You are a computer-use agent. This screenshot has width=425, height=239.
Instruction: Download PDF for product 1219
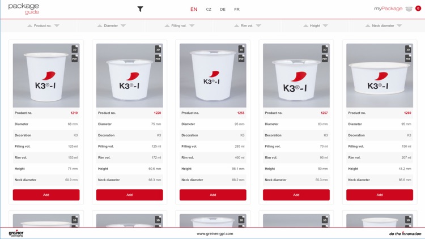(75, 58)
